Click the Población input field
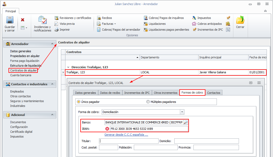Screen dimensions: 273x157 (156, 147)
